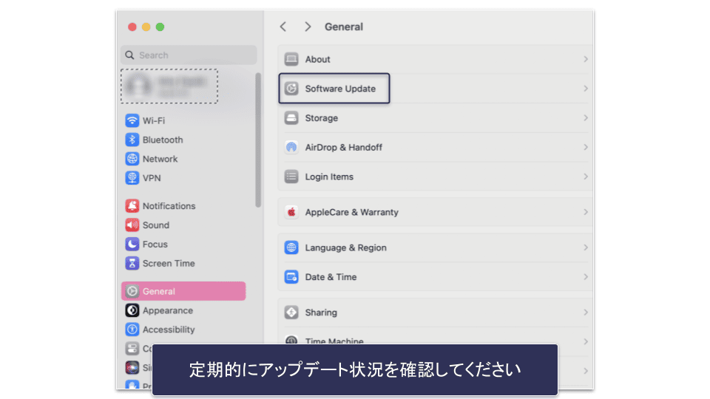Viewport: 710px width, 399px height.
Task: Select Sound in the sidebar
Action: pyautogui.click(x=183, y=225)
